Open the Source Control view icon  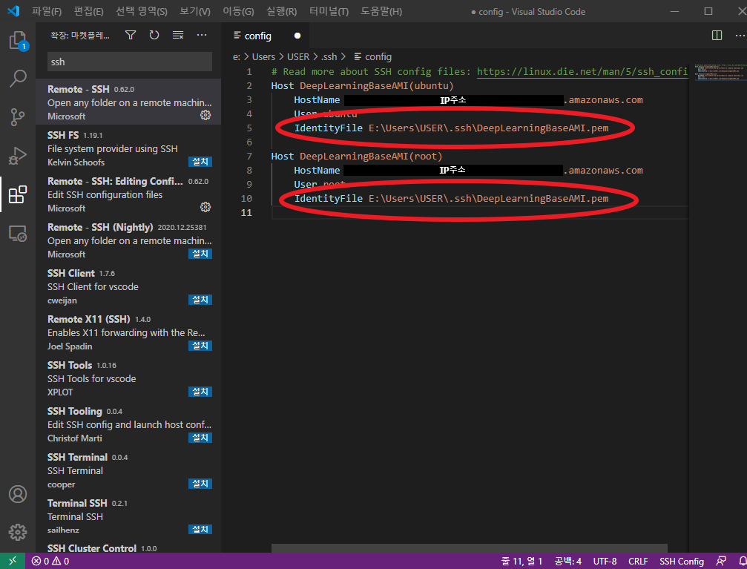tap(18, 116)
